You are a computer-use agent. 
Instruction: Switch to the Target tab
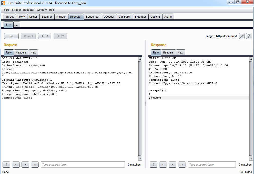click(x=9, y=17)
